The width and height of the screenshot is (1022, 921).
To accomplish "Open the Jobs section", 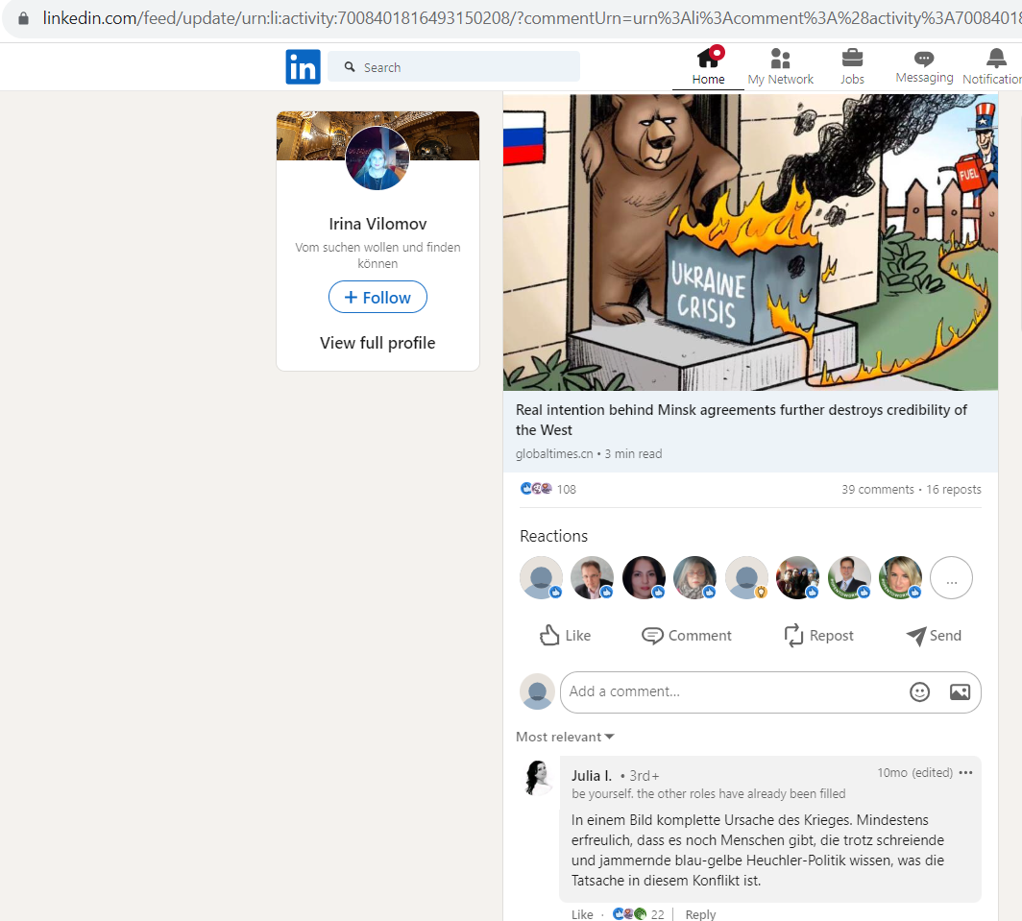I will (x=852, y=66).
